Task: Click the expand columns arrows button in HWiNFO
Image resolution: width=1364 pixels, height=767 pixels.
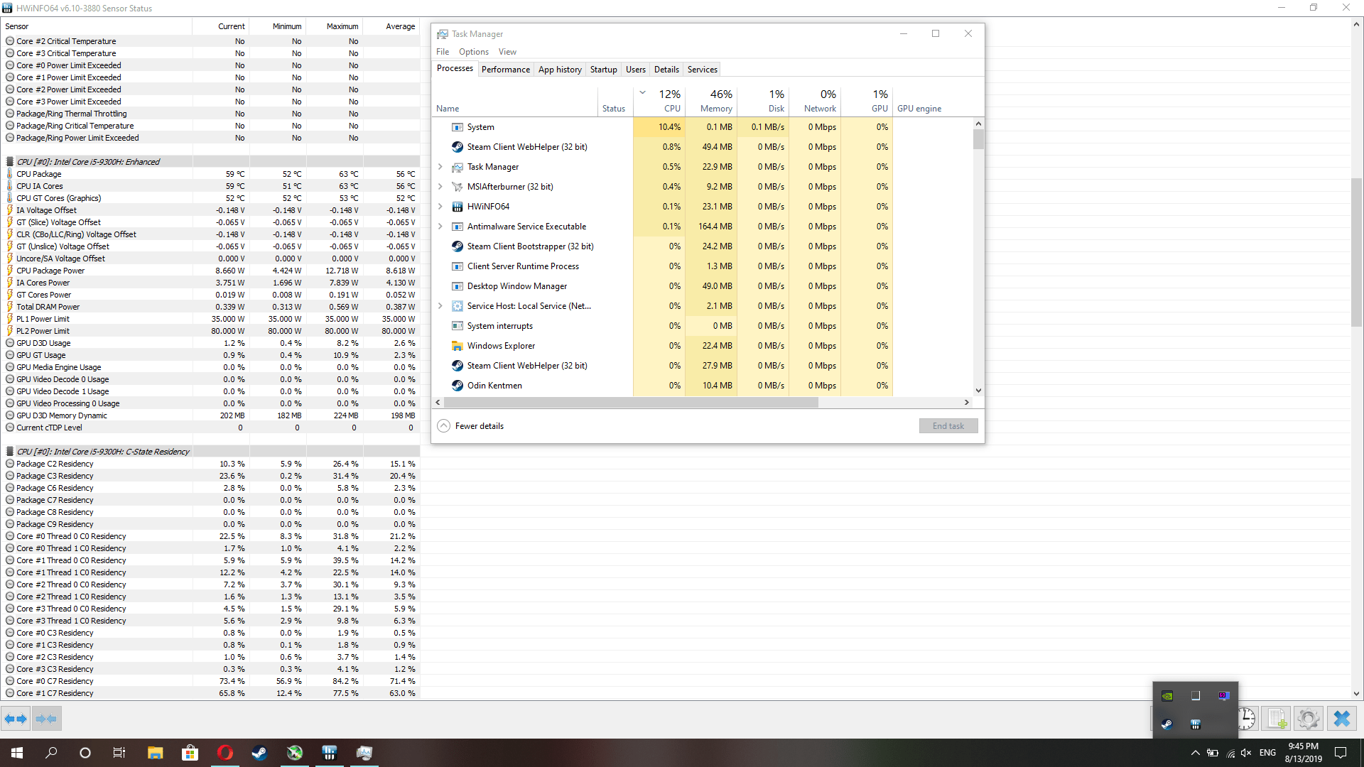Action: [x=16, y=719]
